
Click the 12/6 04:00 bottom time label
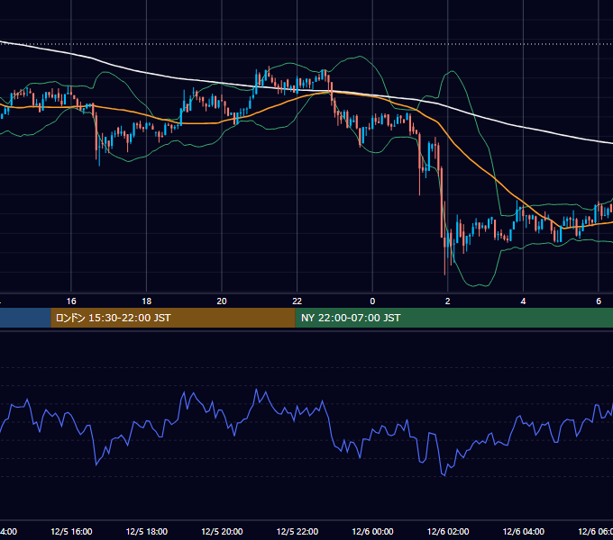pos(523,531)
